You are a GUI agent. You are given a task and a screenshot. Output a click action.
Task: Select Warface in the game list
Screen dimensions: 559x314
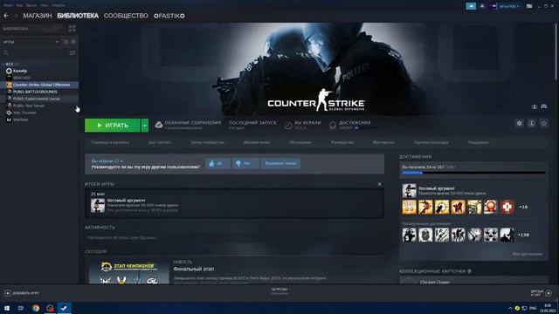click(x=20, y=119)
